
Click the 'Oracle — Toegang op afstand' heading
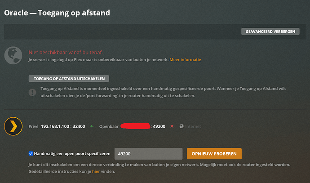[x=57, y=13]
